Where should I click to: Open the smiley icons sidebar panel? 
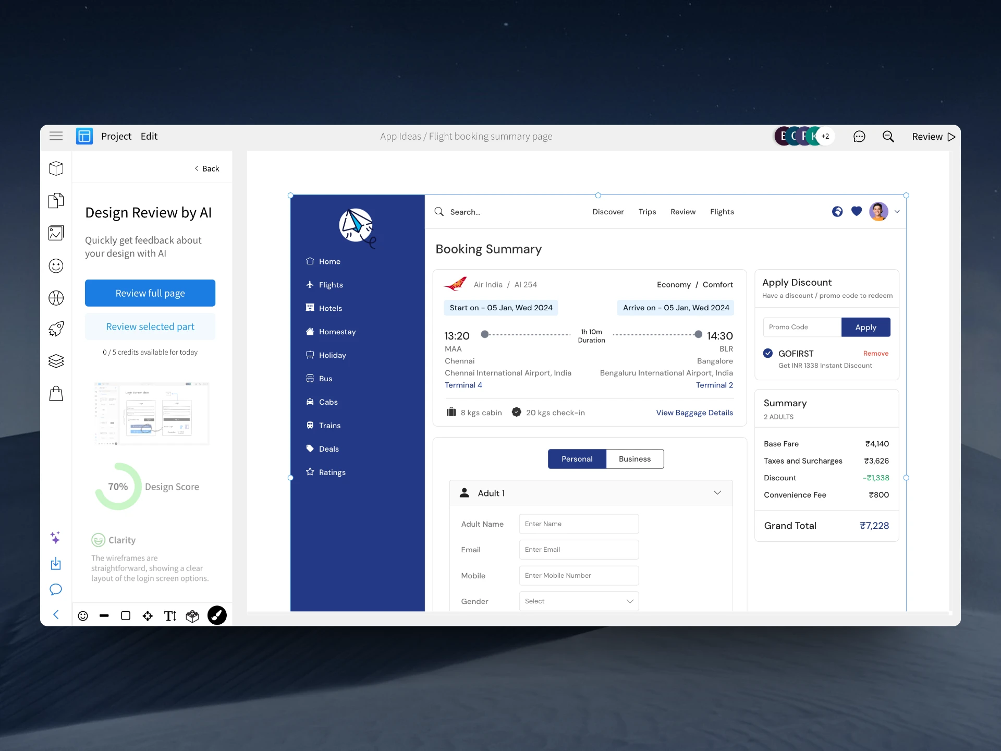tap(56, 266)
